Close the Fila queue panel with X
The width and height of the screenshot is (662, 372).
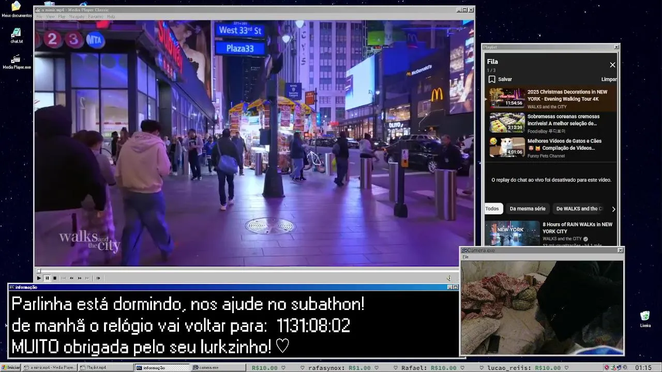click(x=612, y=65)
